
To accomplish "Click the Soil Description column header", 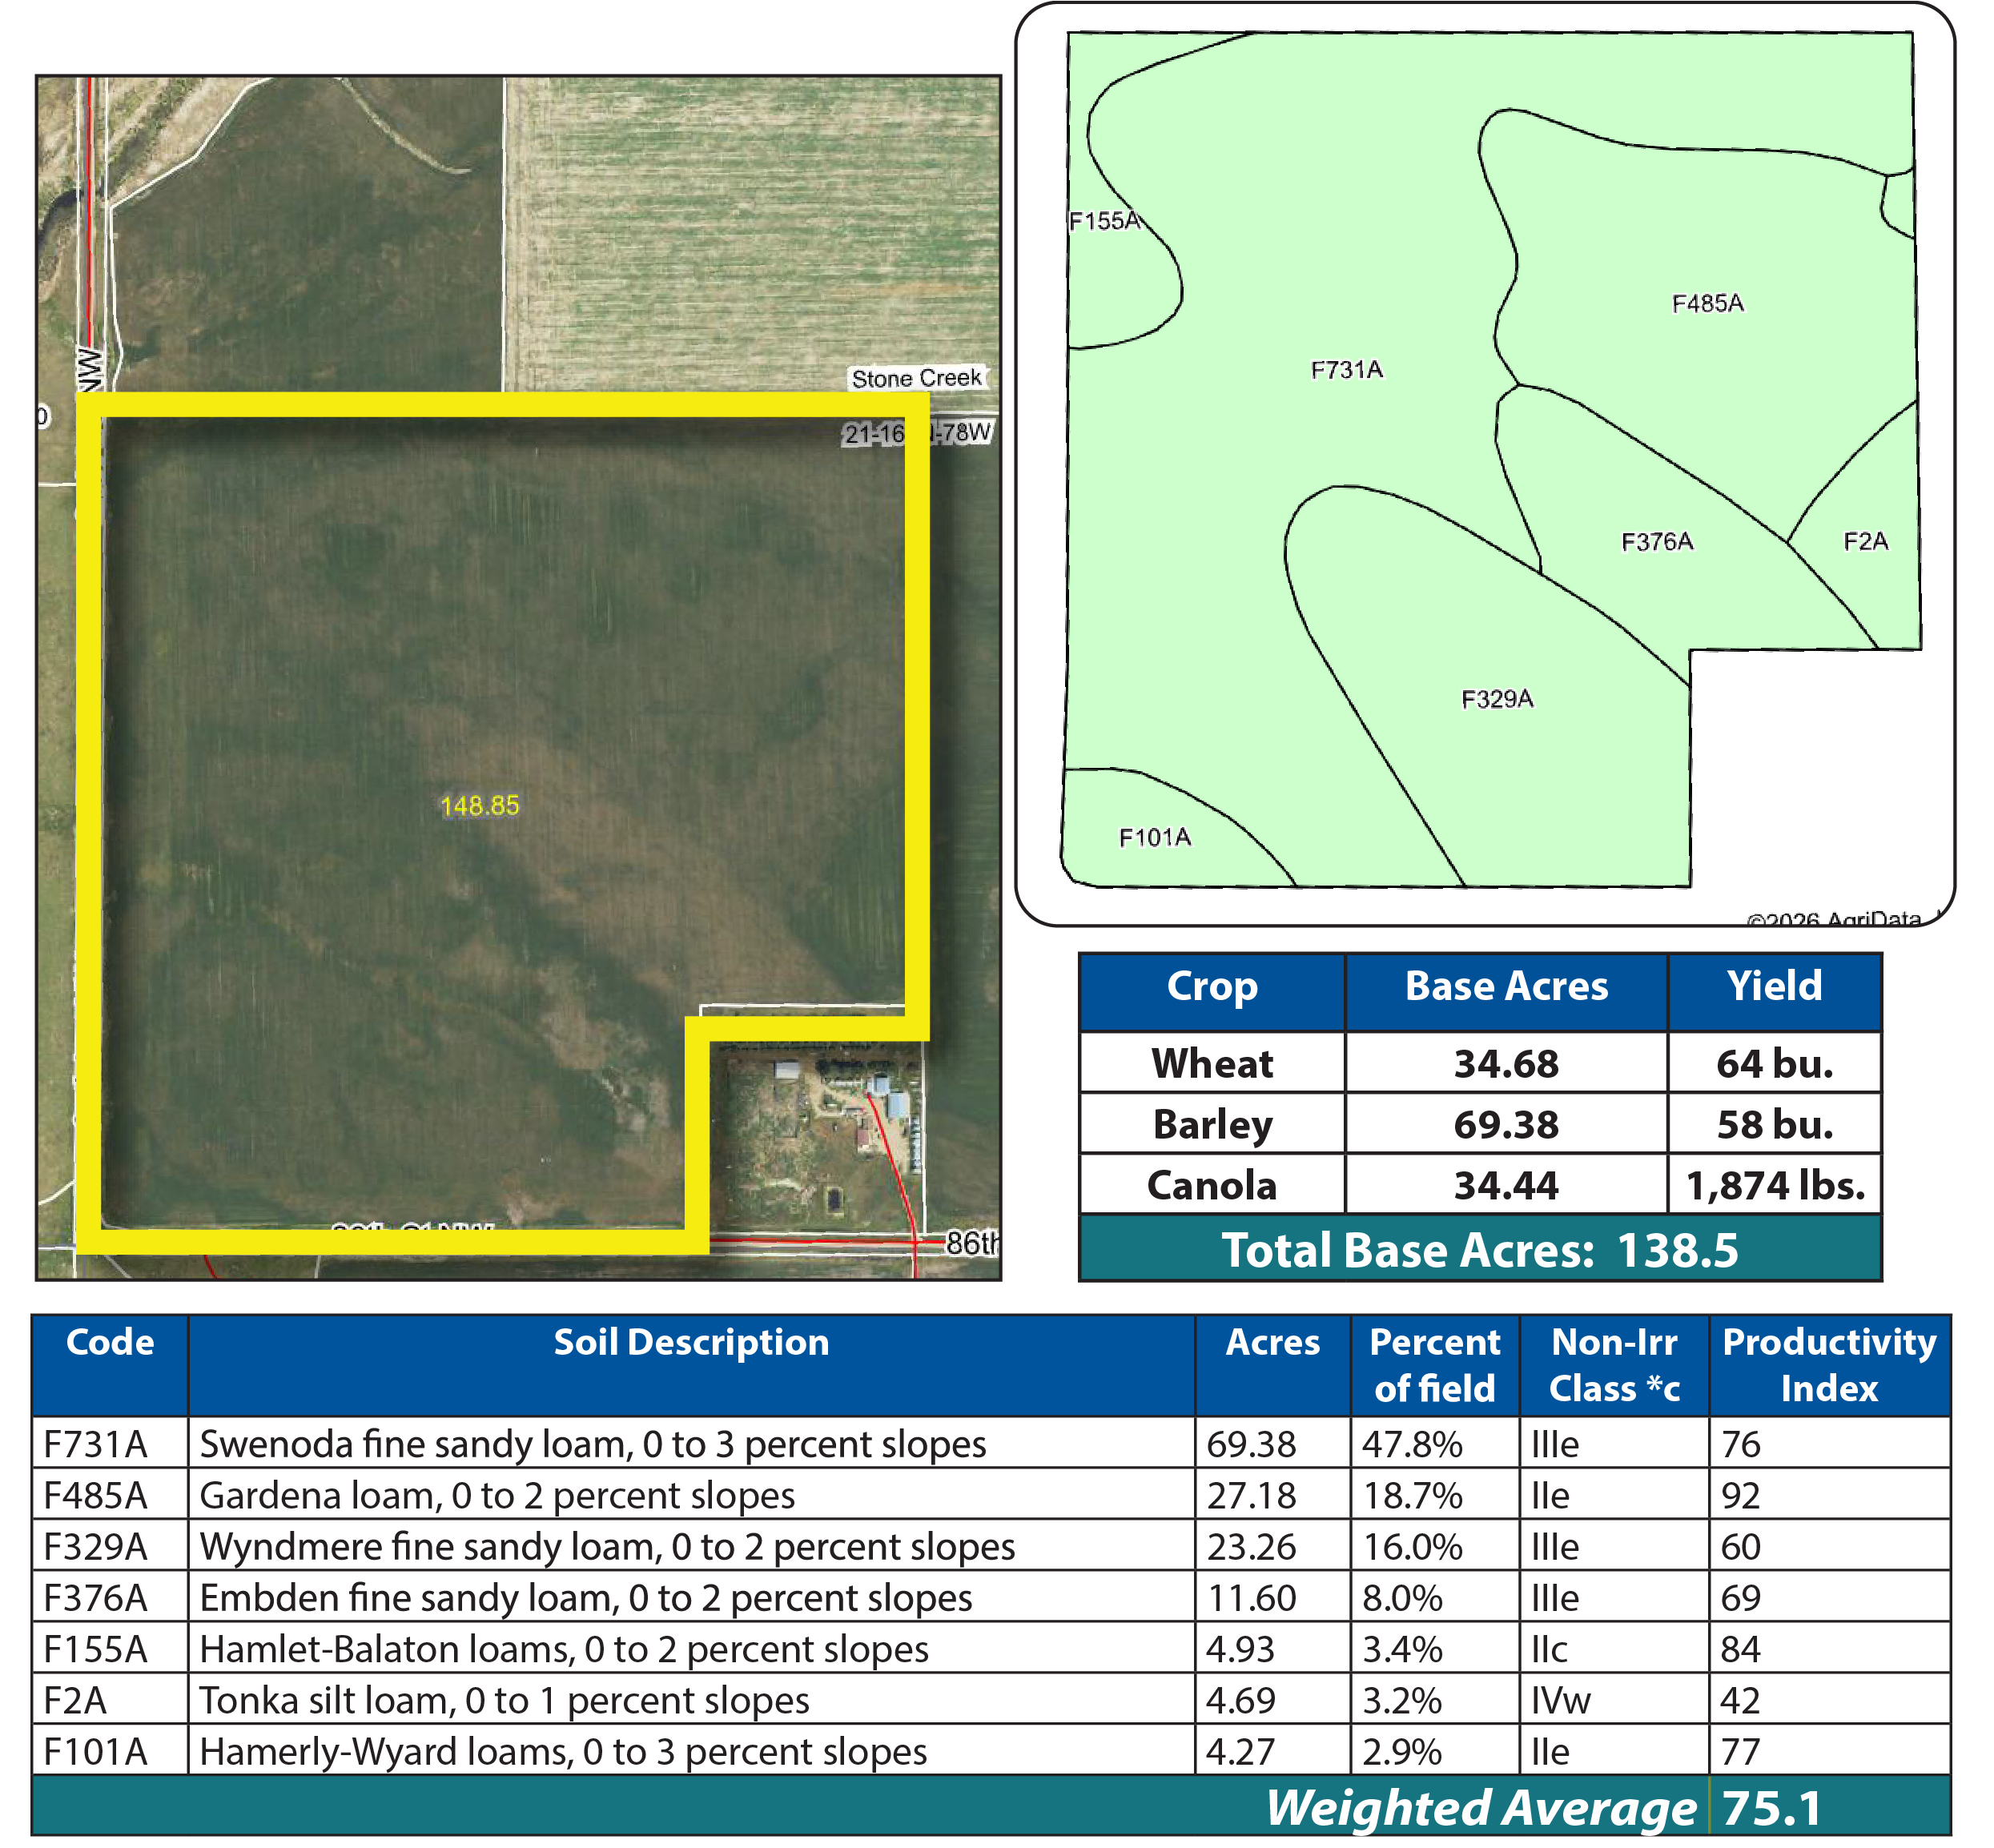I will (691, 1343).
